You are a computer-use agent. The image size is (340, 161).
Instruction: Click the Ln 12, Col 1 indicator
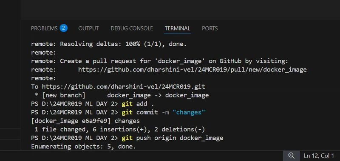pyautogui.click(x=319, y=155)
